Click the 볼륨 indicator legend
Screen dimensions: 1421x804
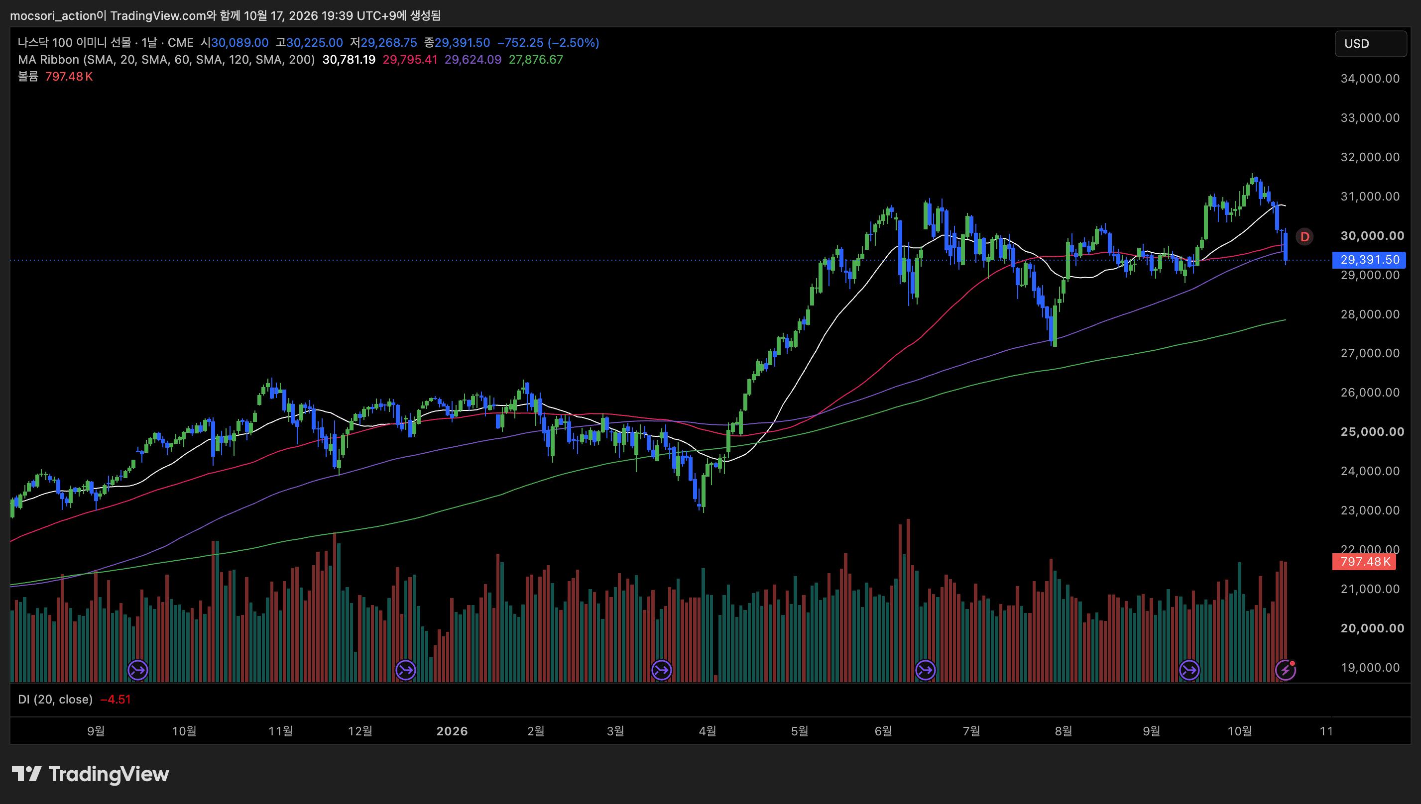pyautogui.click(x=27, y=77)
